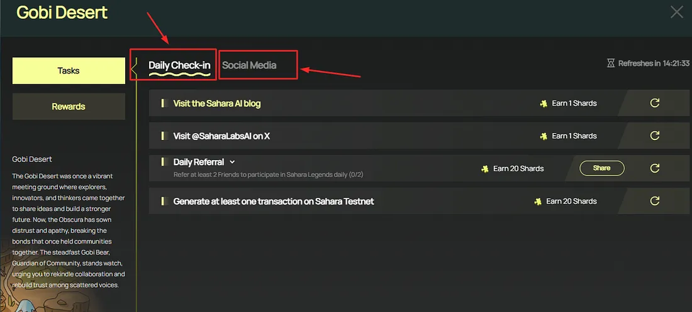Click the Share button for Daily Referral
This screenshot has width=692, height=312.
click(602, 168)
